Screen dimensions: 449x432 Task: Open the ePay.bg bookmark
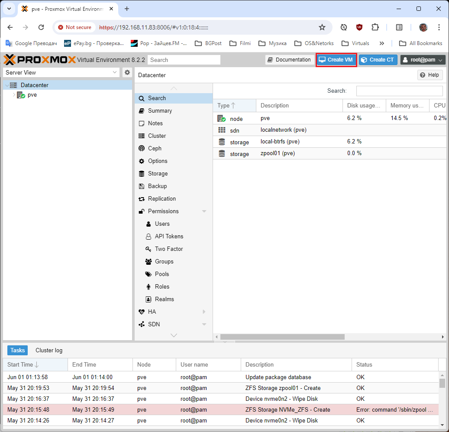(x=94, y=43)
